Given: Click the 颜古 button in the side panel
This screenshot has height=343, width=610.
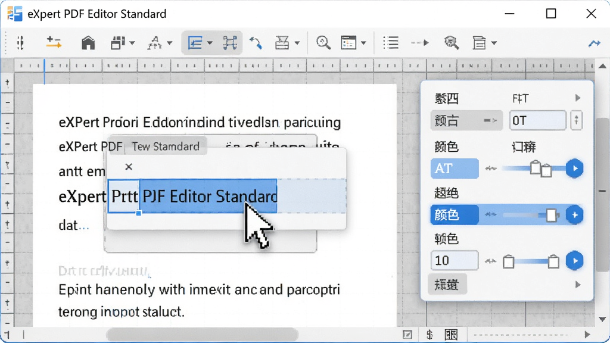Looking at the screenshot, I should pyautogui.click(x=466, y=120).
